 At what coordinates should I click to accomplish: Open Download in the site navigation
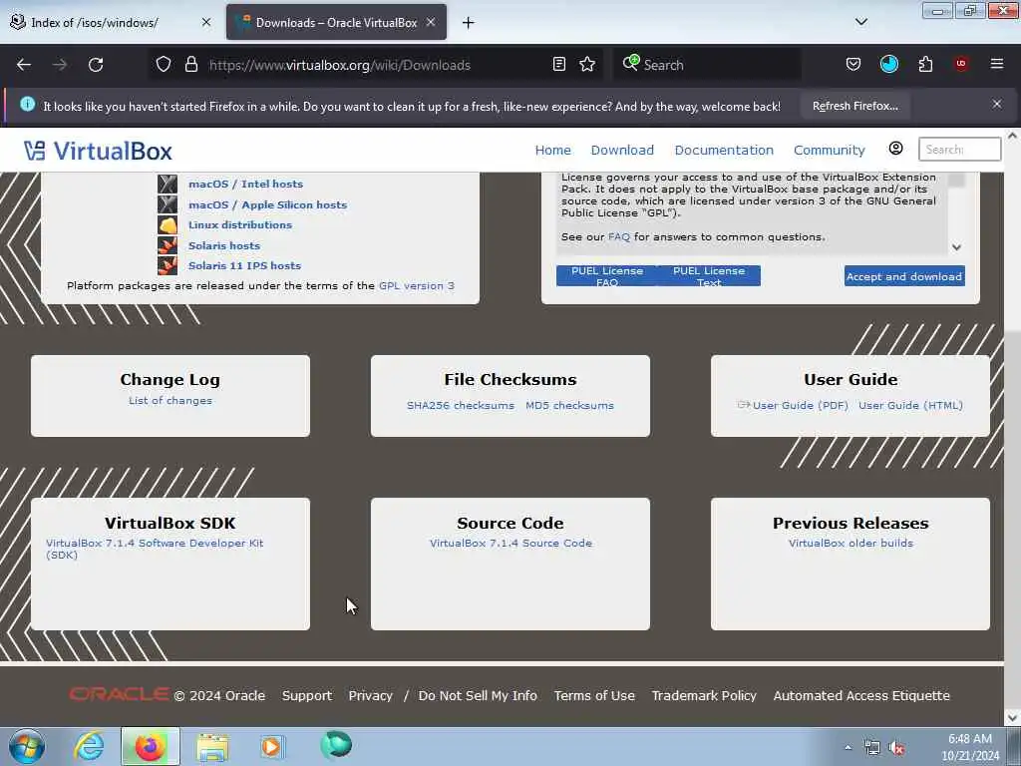(622, 150)
